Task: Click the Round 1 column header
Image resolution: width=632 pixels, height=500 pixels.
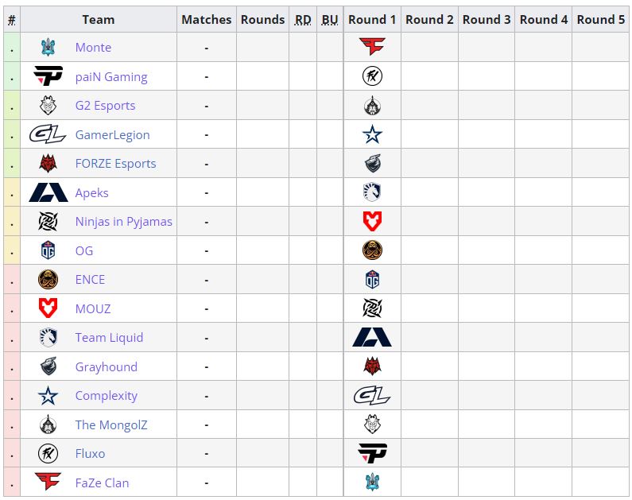Action: point(372,19)
